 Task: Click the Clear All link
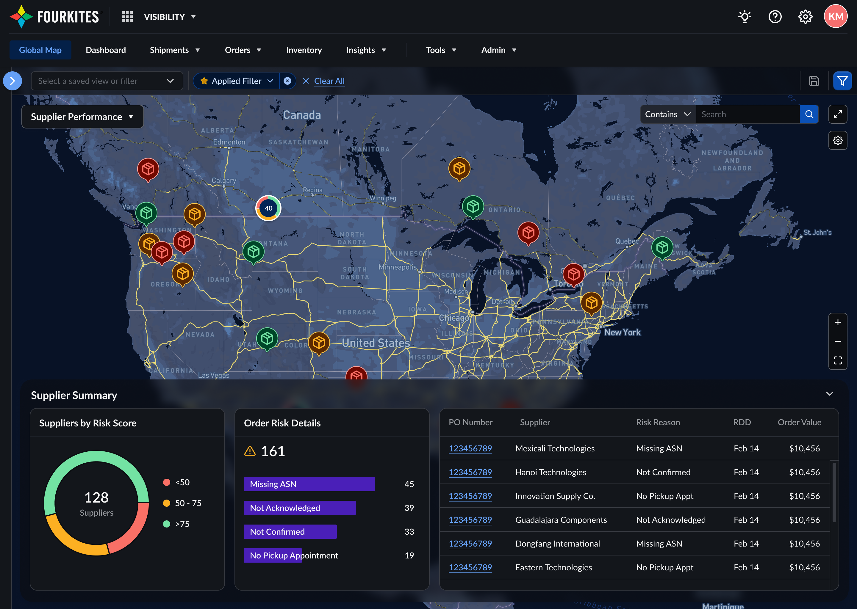click(x=329, y=81)
